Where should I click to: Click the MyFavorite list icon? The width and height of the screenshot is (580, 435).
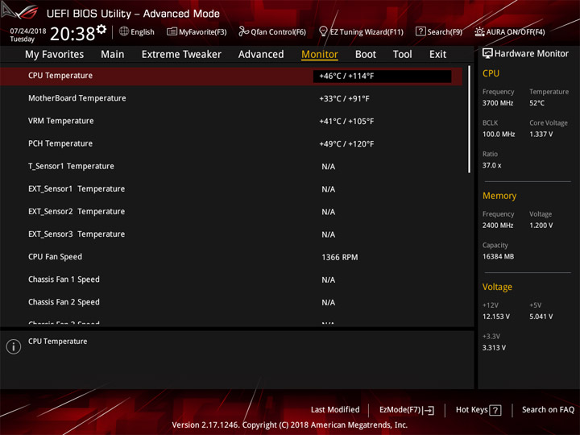pos(172,31)
